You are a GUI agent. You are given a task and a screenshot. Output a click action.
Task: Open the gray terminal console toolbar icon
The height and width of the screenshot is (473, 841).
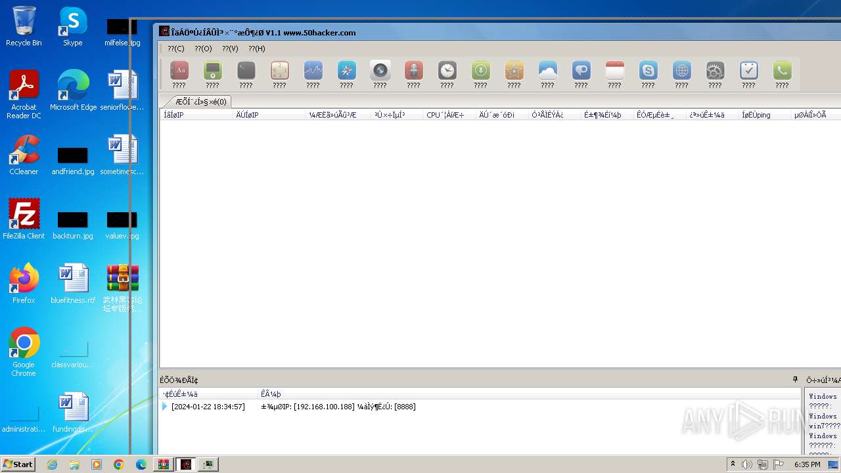246,70
